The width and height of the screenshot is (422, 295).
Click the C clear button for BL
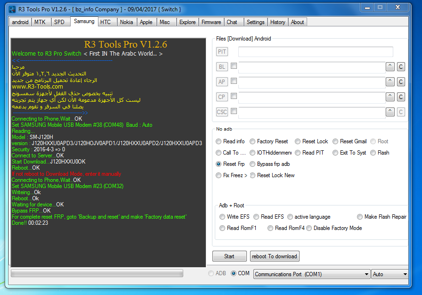click(x=401, y=66)
